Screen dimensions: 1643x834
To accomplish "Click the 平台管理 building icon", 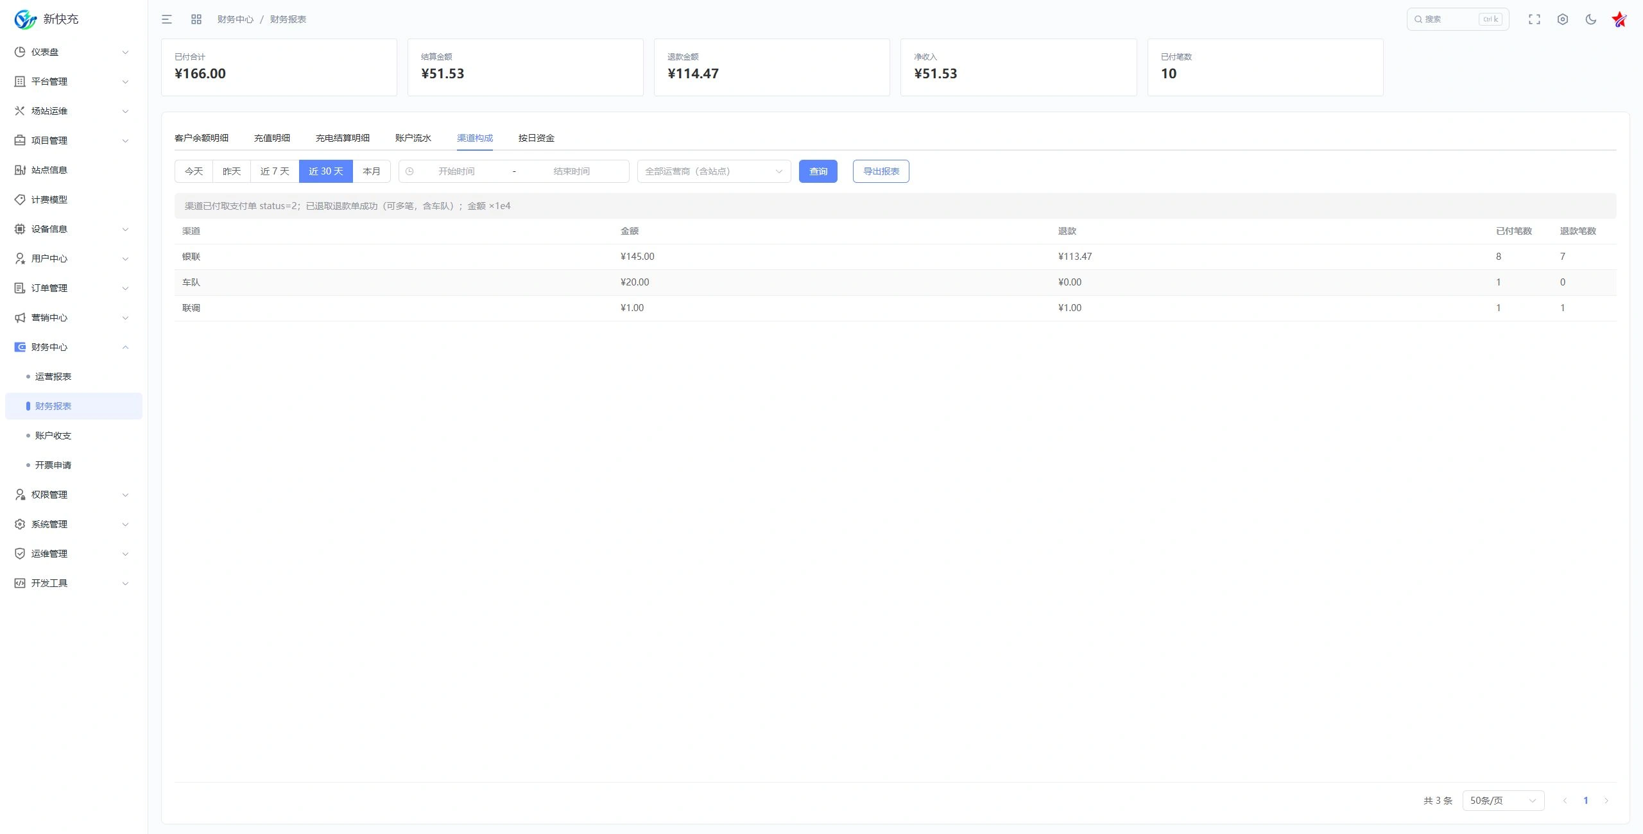I will pos(20,81).
